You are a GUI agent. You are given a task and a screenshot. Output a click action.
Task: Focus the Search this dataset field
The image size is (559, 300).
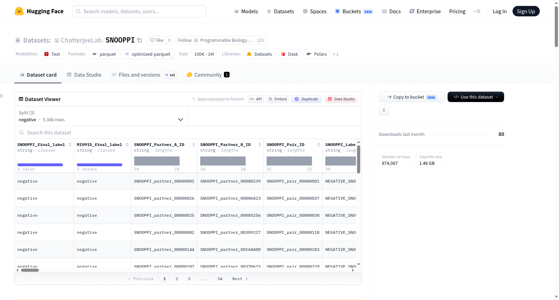coord(188,133)
